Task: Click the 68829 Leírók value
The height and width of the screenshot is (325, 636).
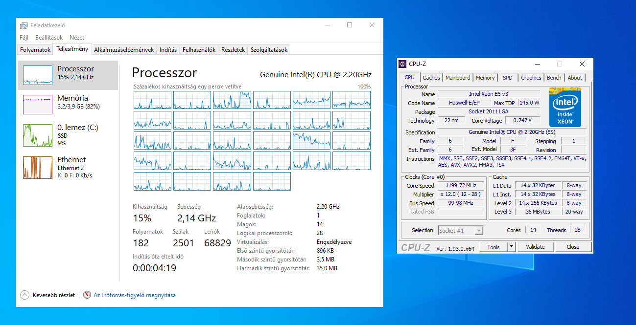Action: 217,243
